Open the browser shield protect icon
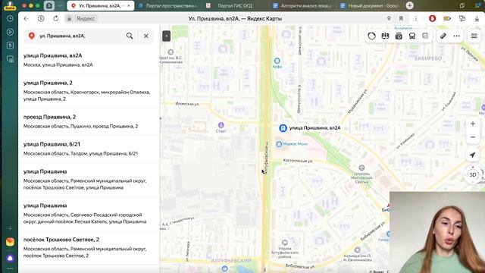The height and width of the screenshot is (273, 485). 41,18
